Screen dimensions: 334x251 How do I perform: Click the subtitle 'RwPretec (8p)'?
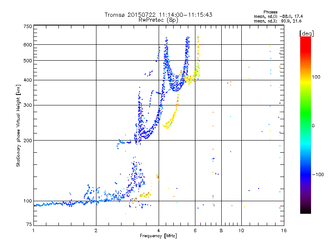click(x=158, y=20)
